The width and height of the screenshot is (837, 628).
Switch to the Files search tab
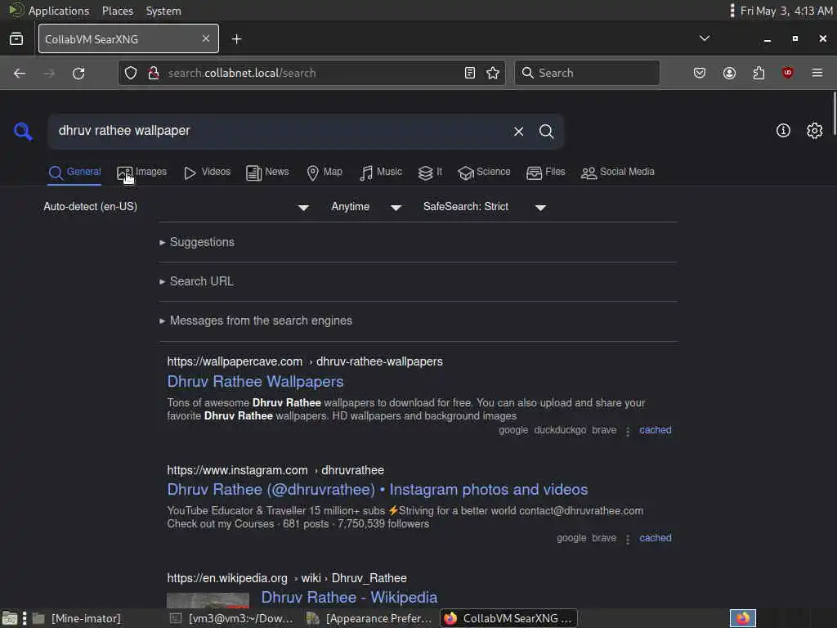(545, 172)
